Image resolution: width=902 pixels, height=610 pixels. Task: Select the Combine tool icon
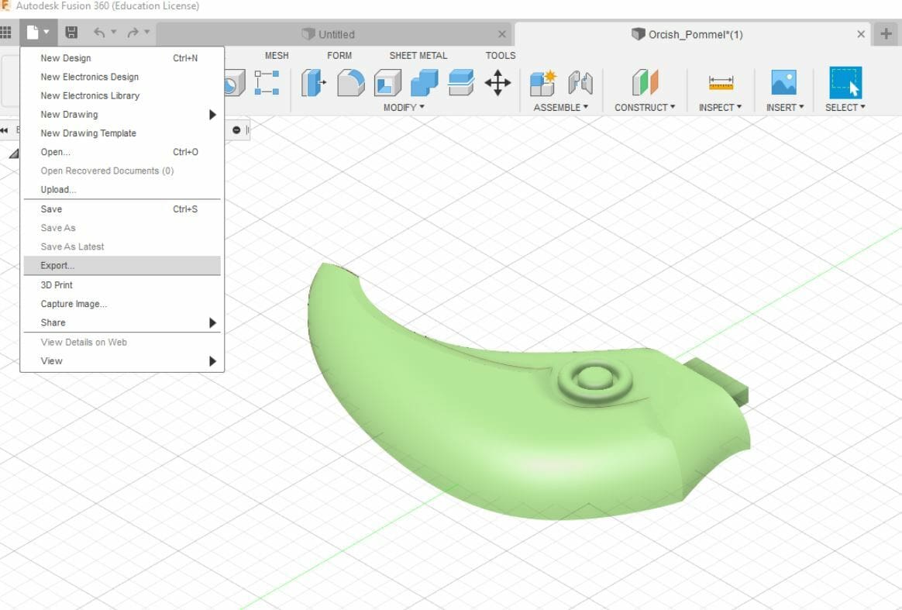point(424,83)
